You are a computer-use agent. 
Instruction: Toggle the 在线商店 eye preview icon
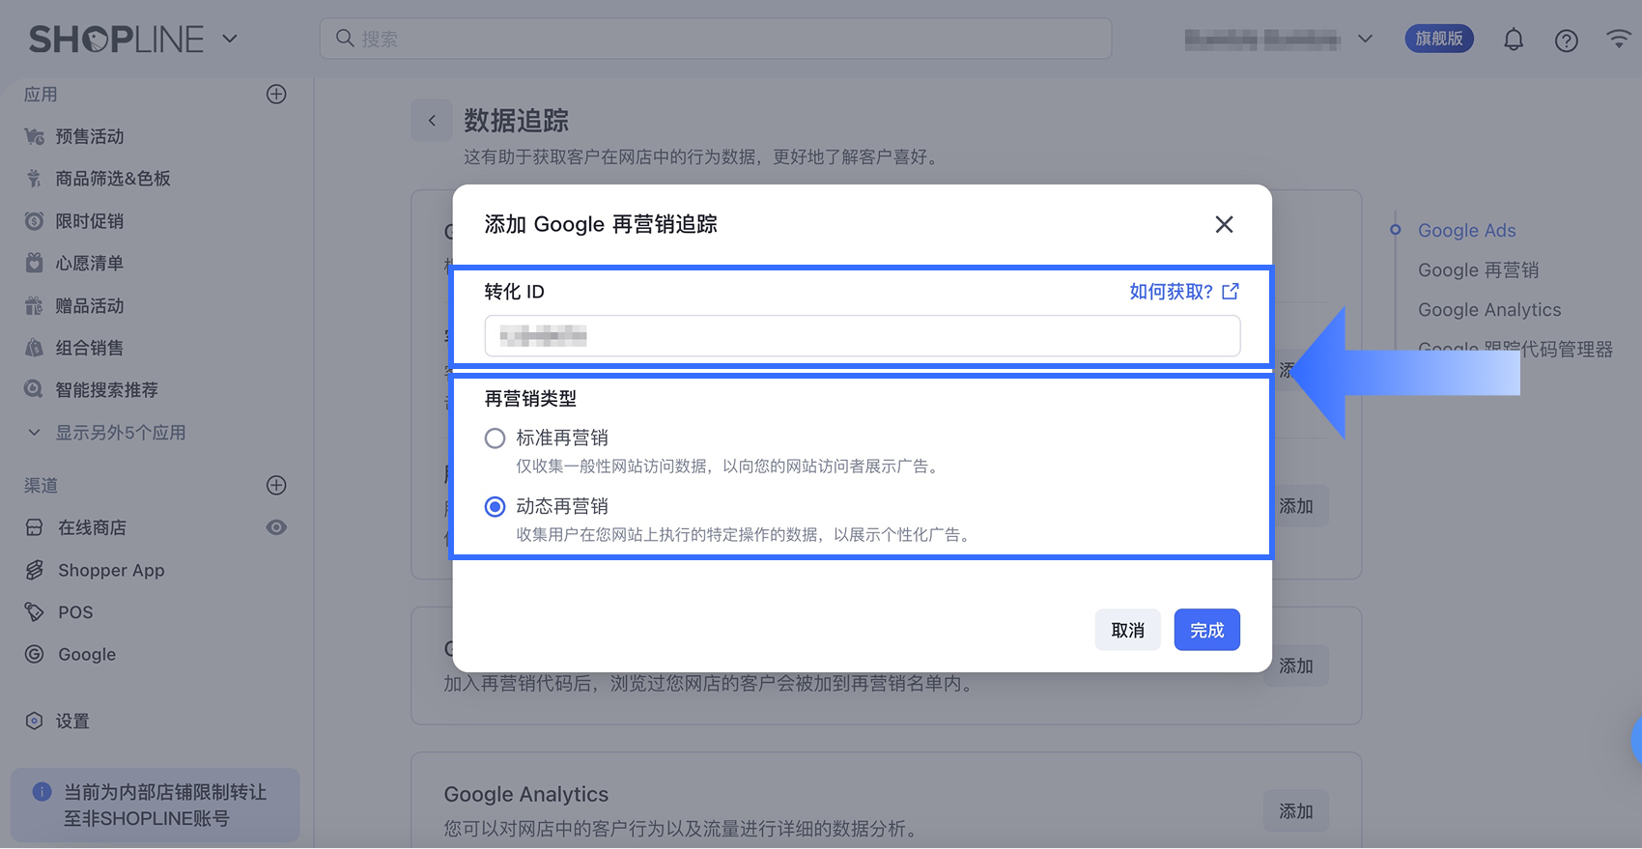pos(276,527)
